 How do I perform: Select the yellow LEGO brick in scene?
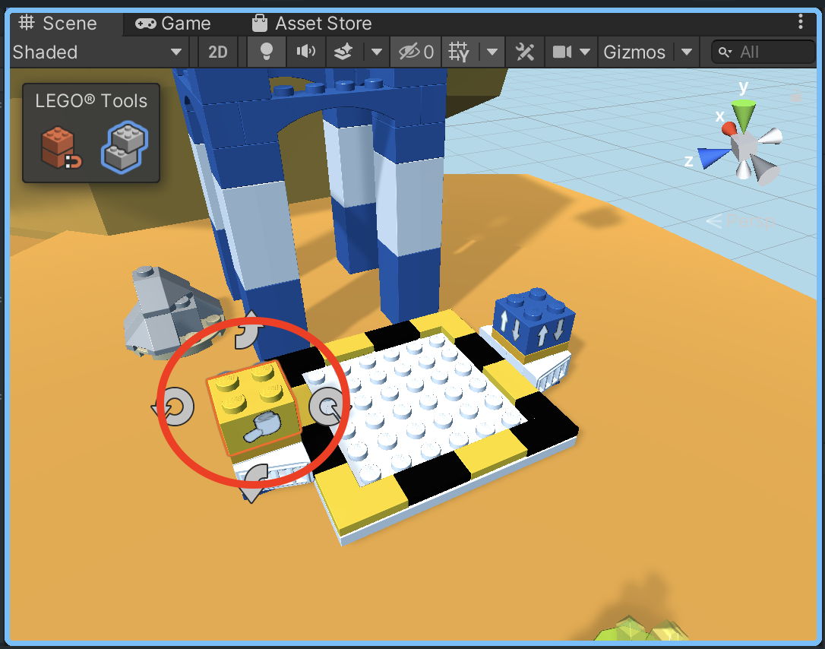[254, 408]
